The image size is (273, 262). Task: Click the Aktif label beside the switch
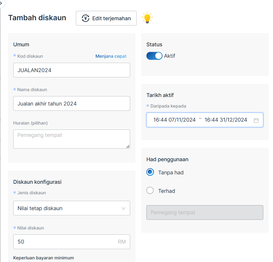point(170,56)
